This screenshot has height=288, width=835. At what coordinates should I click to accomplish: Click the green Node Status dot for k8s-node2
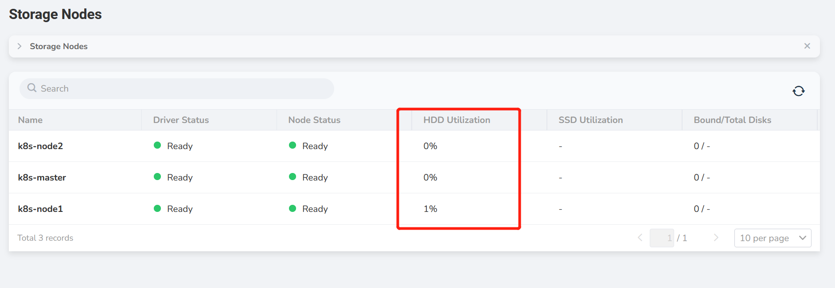(x=293, y=146)
